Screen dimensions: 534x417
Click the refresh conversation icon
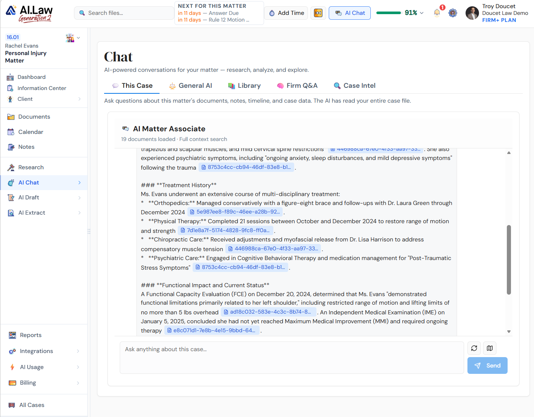[474, 348]
